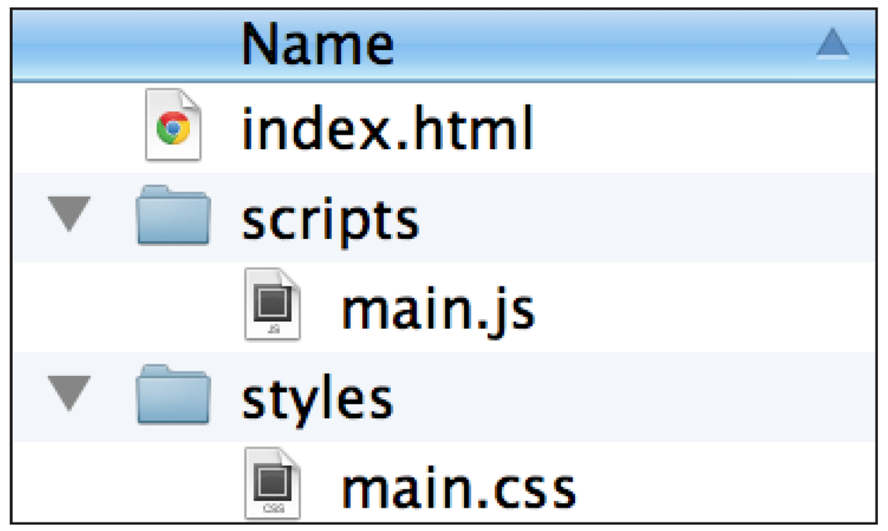Select the scripts folder name
Image resolution: width=888 pixels, height=531 pixels.
[330, 220]
